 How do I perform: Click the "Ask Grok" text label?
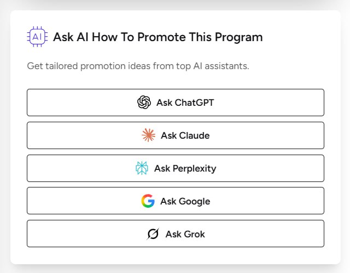[185, 234]
